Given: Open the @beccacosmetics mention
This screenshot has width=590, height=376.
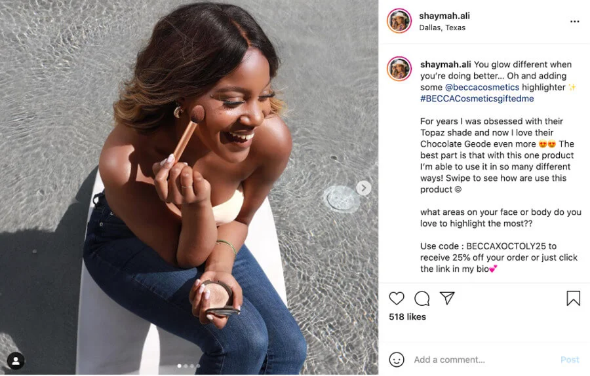Looking at the screenshot, I should tap(482, 87).
